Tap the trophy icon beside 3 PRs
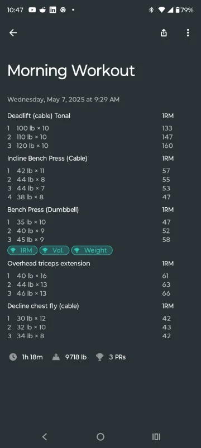 click(99, 357)
